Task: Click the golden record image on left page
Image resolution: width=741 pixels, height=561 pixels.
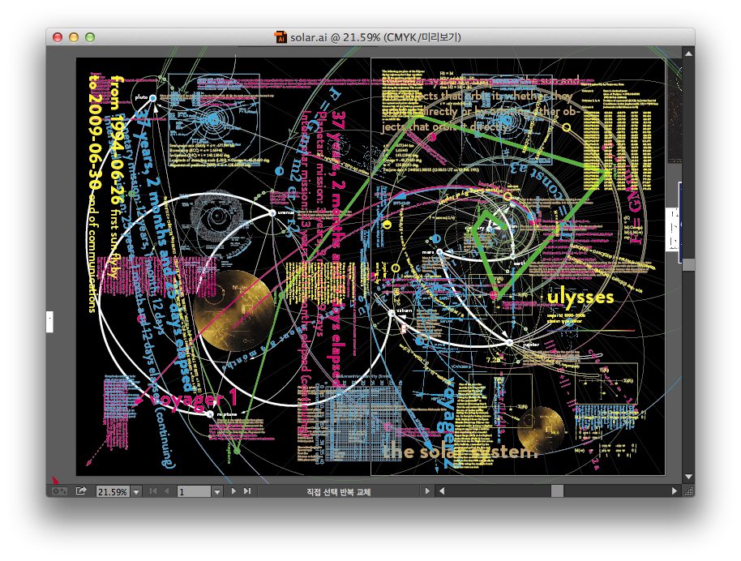Action: (233, 310)
